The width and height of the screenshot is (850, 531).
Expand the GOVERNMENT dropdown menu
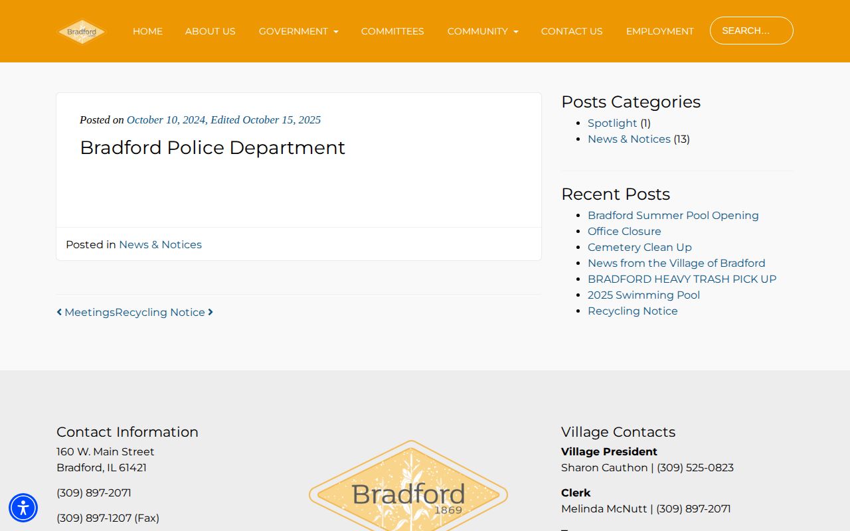pos(299,31)
